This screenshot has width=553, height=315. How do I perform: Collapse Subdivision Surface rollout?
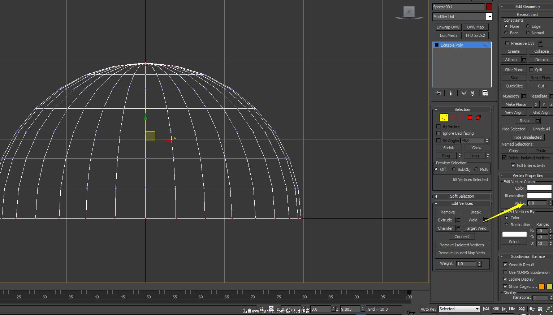coord(527,256)
